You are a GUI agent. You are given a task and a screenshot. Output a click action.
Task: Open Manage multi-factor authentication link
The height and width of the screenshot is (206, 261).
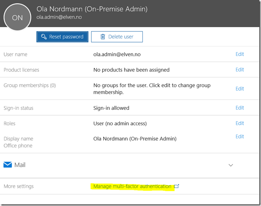tap(132, 186)
